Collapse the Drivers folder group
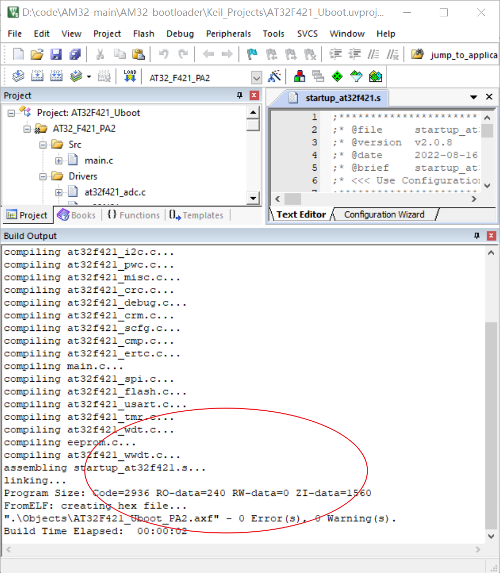 point(43,177)
